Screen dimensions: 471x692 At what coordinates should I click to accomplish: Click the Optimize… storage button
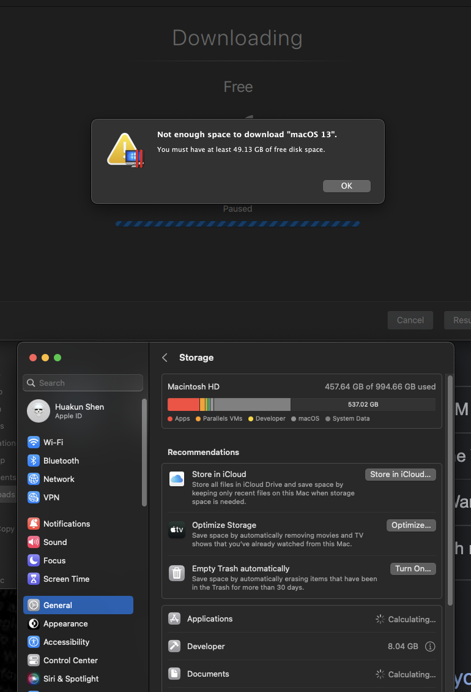click(411, 525)
